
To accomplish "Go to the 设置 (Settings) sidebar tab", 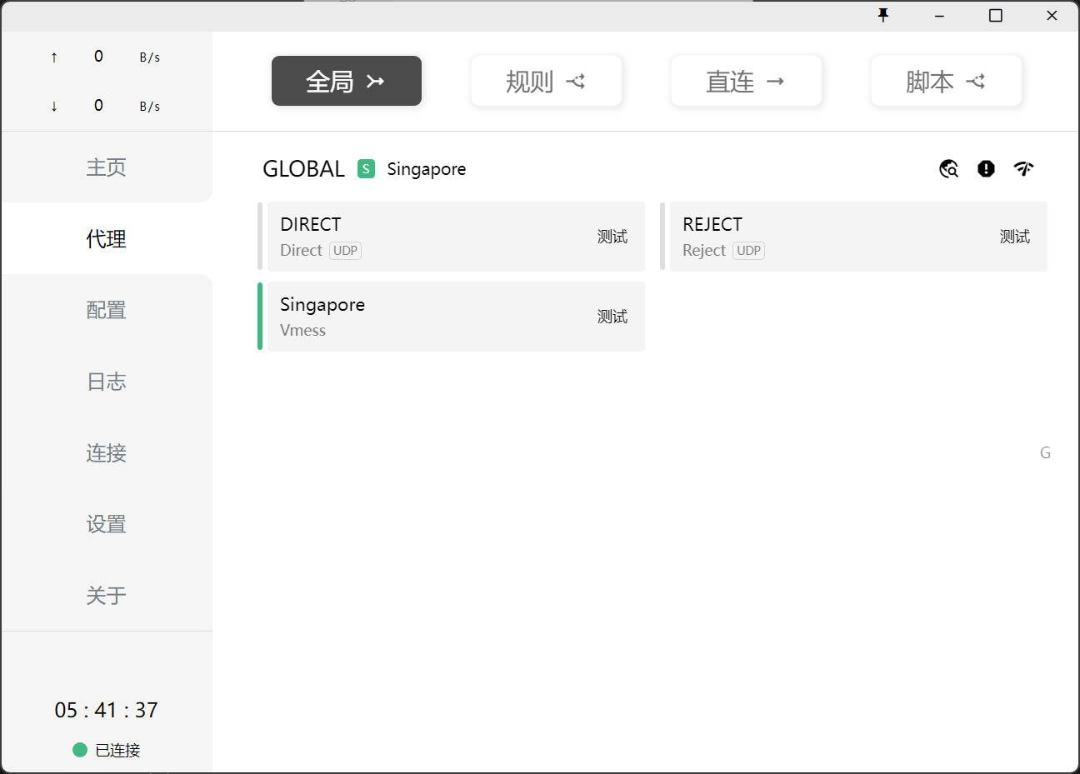I will pos(106,524).
